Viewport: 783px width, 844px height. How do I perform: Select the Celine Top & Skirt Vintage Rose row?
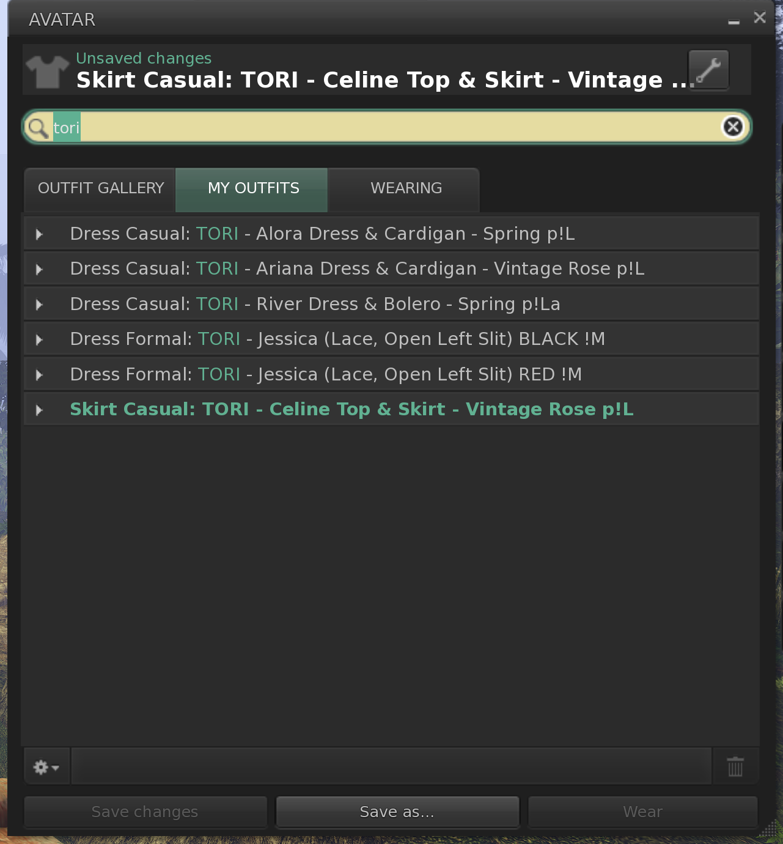point(391,409)
